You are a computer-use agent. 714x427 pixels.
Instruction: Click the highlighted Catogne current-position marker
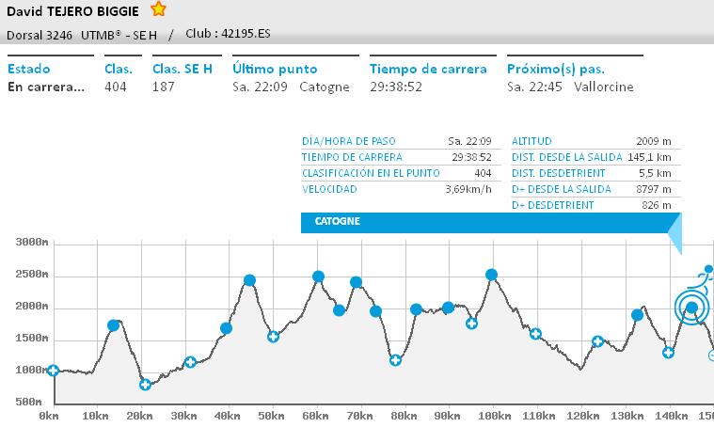pyautogui.click(x=691, y=308)
